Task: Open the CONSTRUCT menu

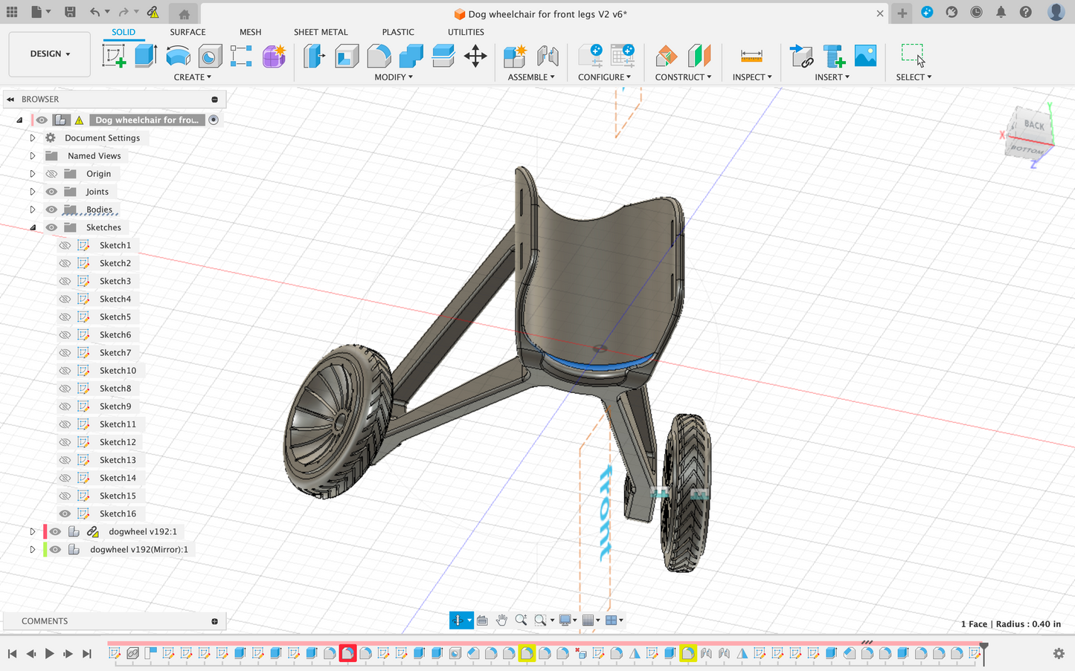Action: point(683,77)
